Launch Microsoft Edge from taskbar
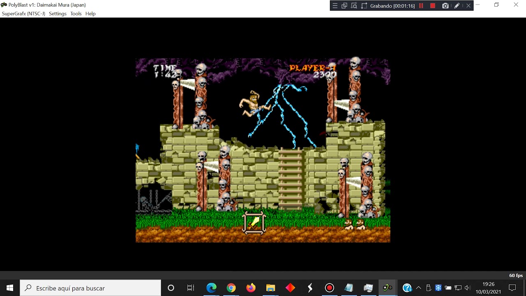The width and height of the screenshot is (526, 296). click(x=211, y=288)
